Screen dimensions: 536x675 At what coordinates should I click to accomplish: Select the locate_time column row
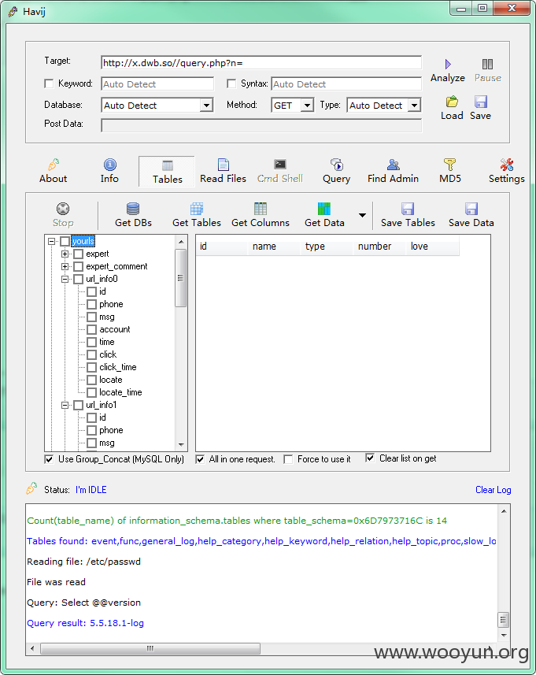pyautogui.click(x=120, y=392)
